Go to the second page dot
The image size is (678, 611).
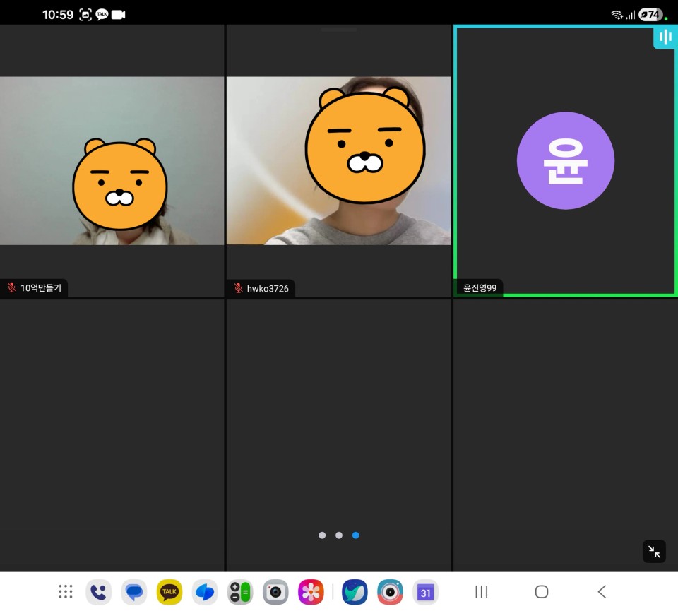(x=339, y=535)
